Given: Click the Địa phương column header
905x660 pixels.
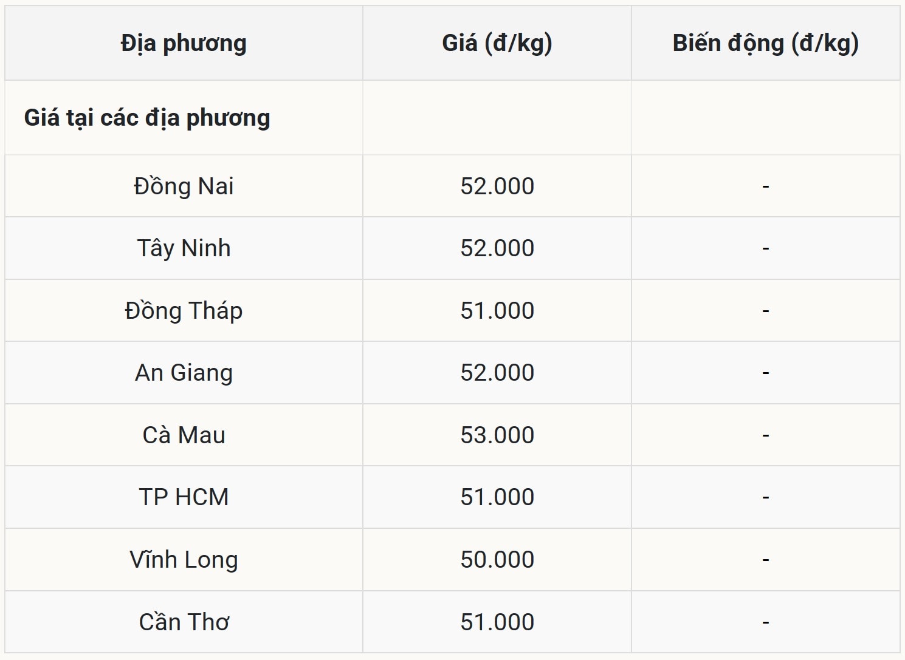Looking at the screenshot, I should coord(184,43).
